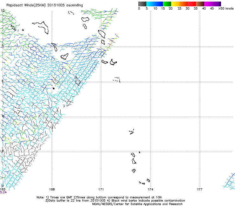This screenshot has height=206, width=235.
Task: Click the yellow 20-25 knots legend segment
Action: click(x=175, y=4)
